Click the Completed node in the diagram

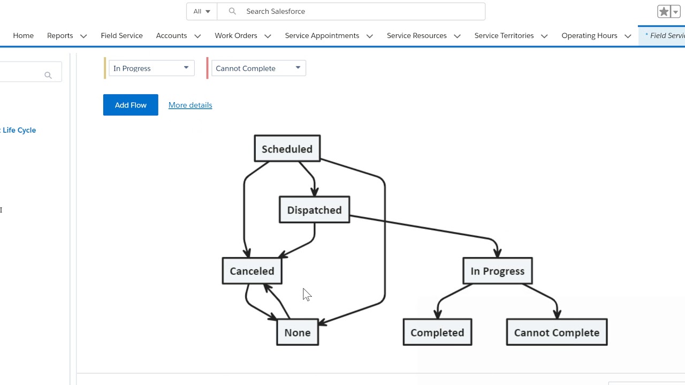[x=437, y=332]
